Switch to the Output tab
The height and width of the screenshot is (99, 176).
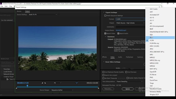pyautogui.click(x=27, y=11)
